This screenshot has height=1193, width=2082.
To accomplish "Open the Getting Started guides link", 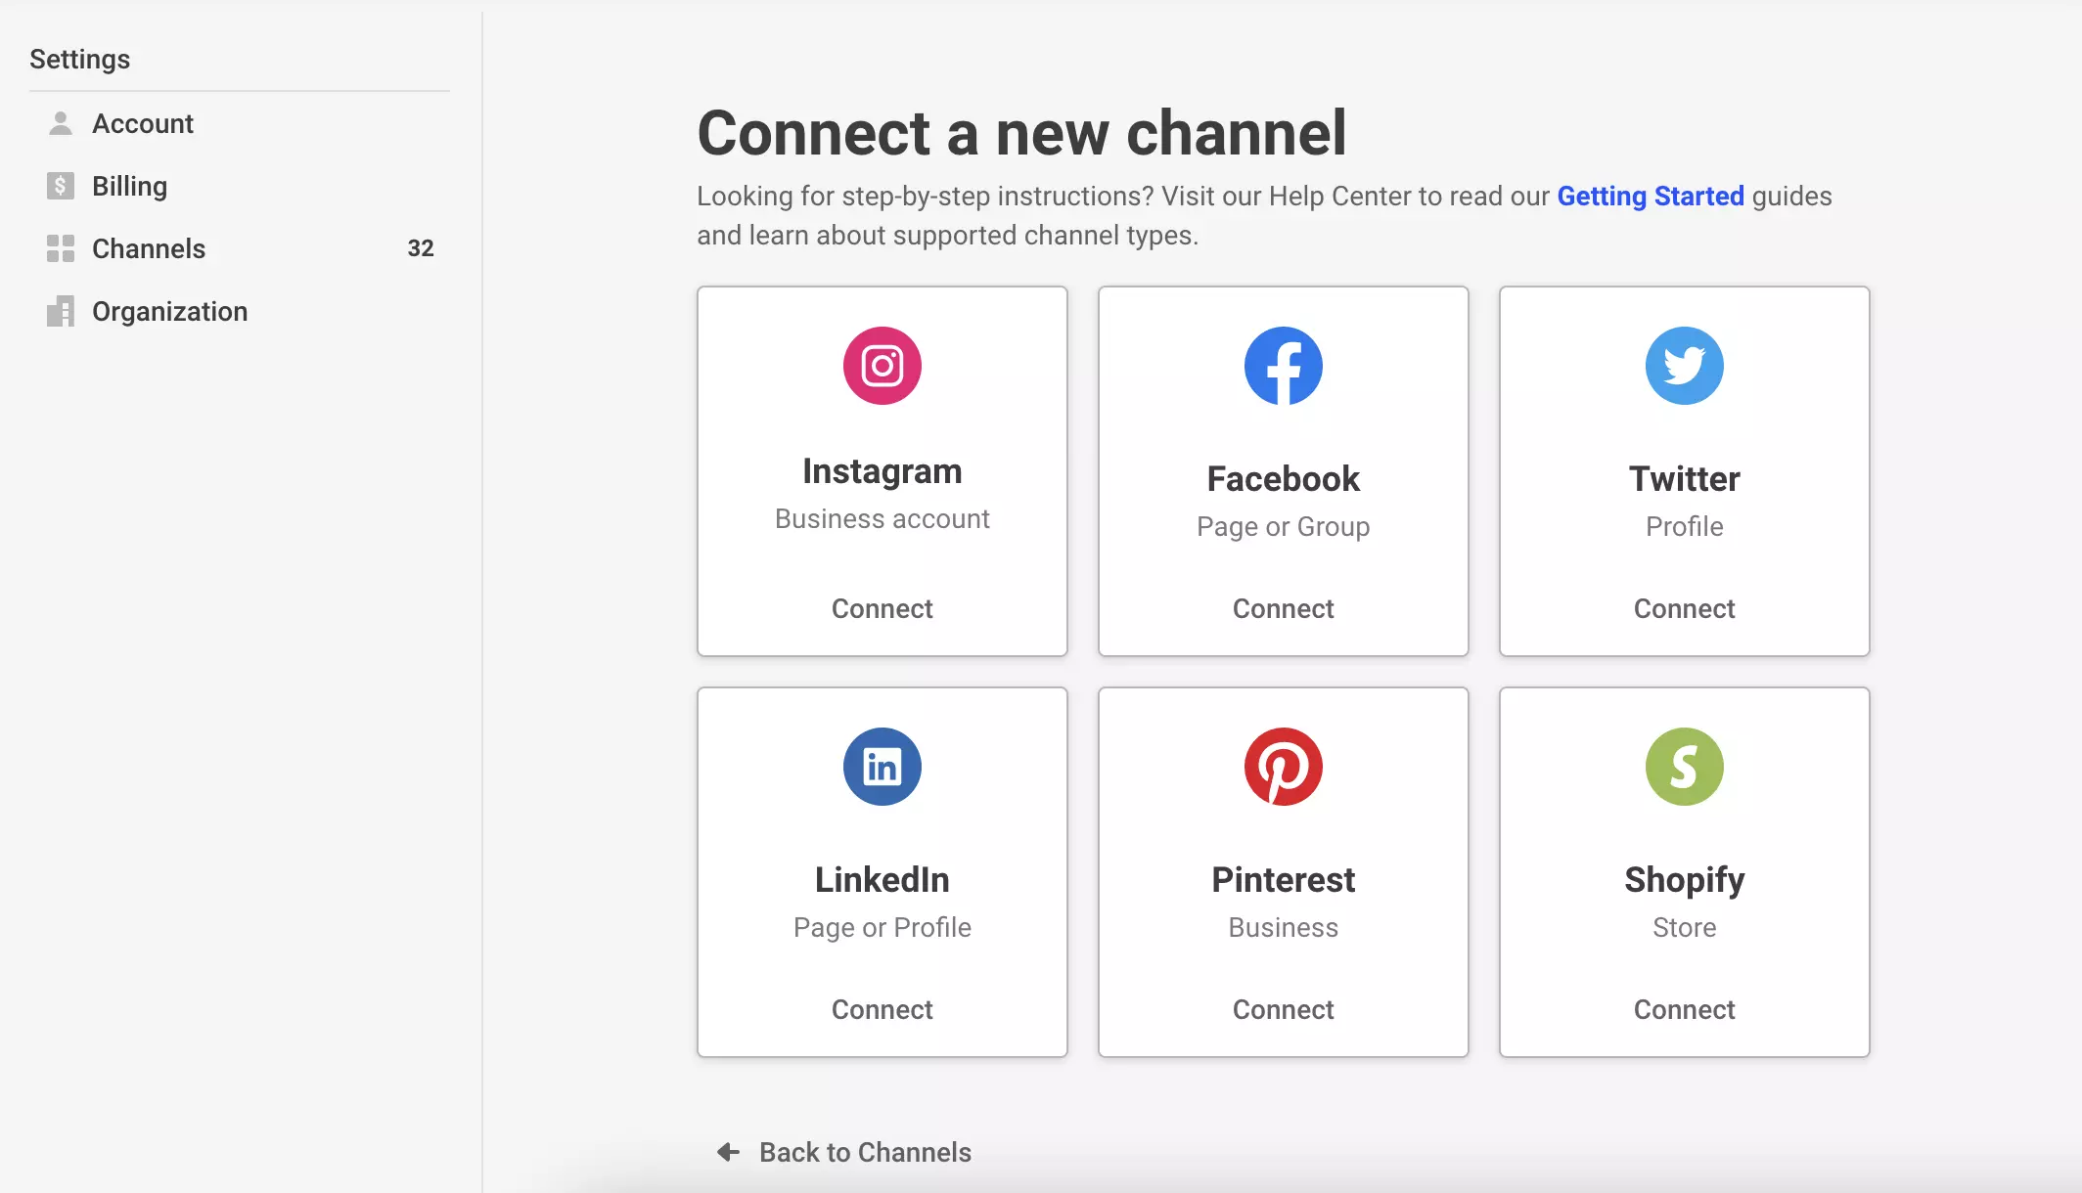I will [x=1651, y=196].
